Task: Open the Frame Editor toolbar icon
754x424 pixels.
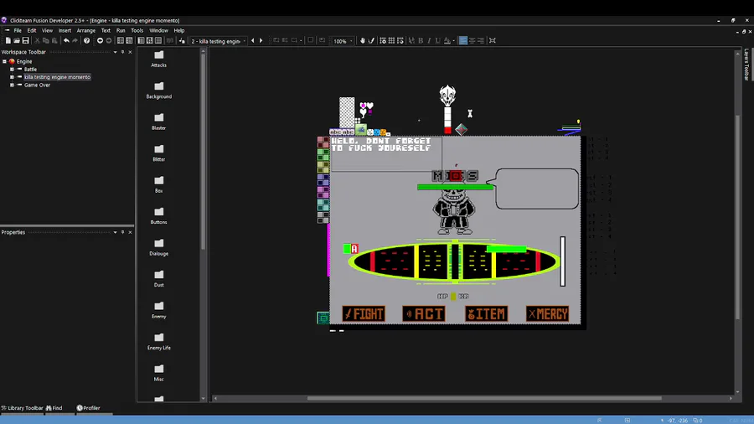Action: pyautogui.click(x=129, y=41)
